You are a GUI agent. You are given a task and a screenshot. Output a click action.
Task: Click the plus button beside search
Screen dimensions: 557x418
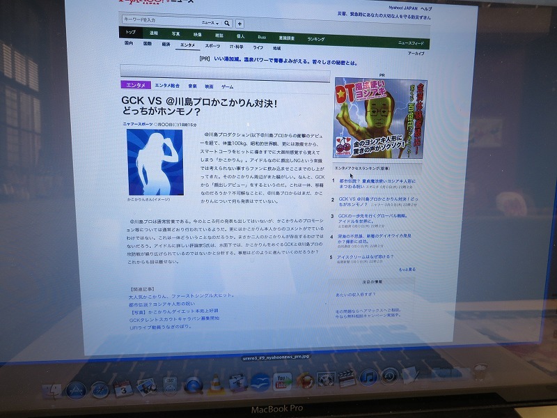pyautogui.click(x=240, y=23)
